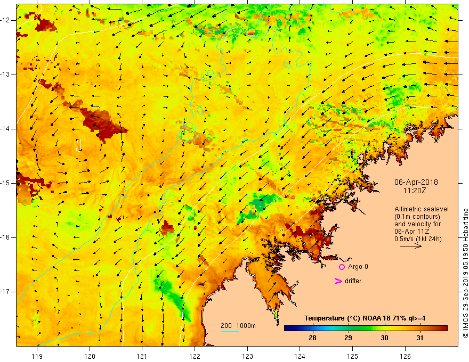
Task: Click the '28' color bar tick label
Action: 312,338
